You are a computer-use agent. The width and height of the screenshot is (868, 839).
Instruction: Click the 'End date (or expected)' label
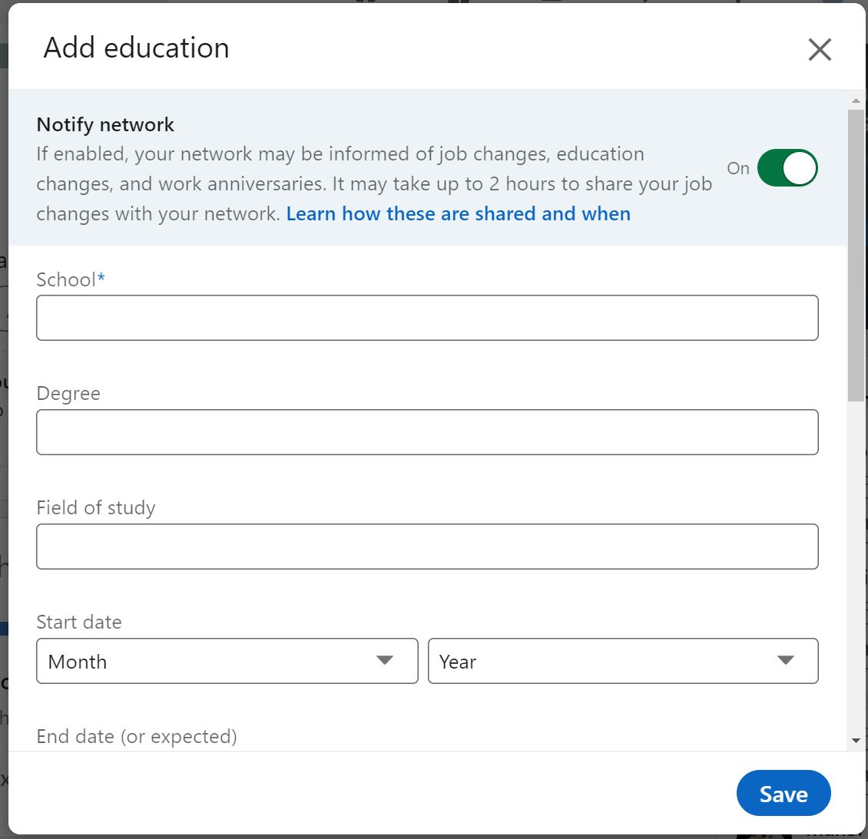(137, 737)
